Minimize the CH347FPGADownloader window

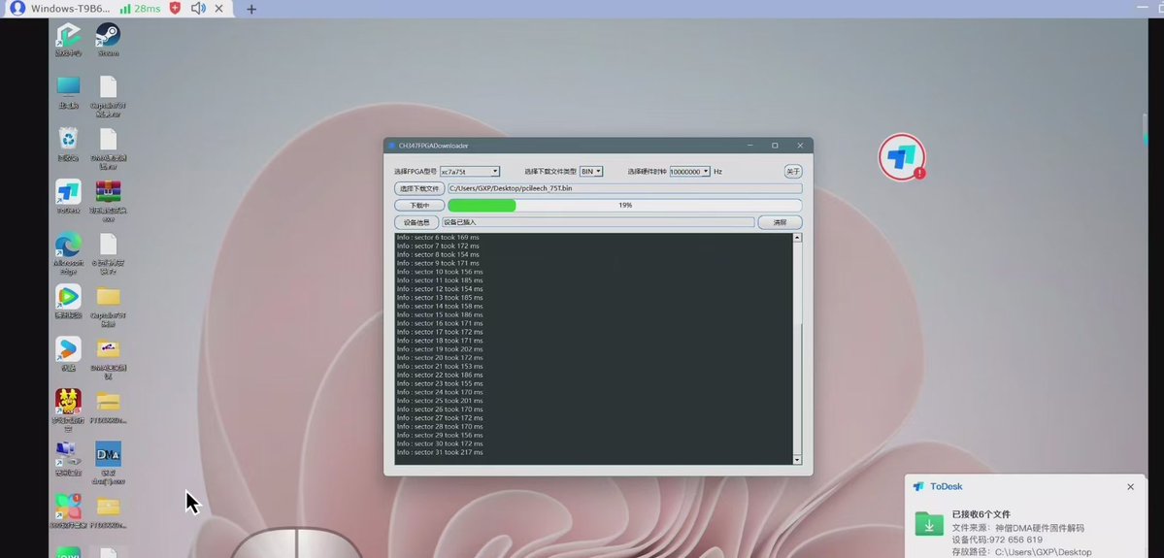749,146
